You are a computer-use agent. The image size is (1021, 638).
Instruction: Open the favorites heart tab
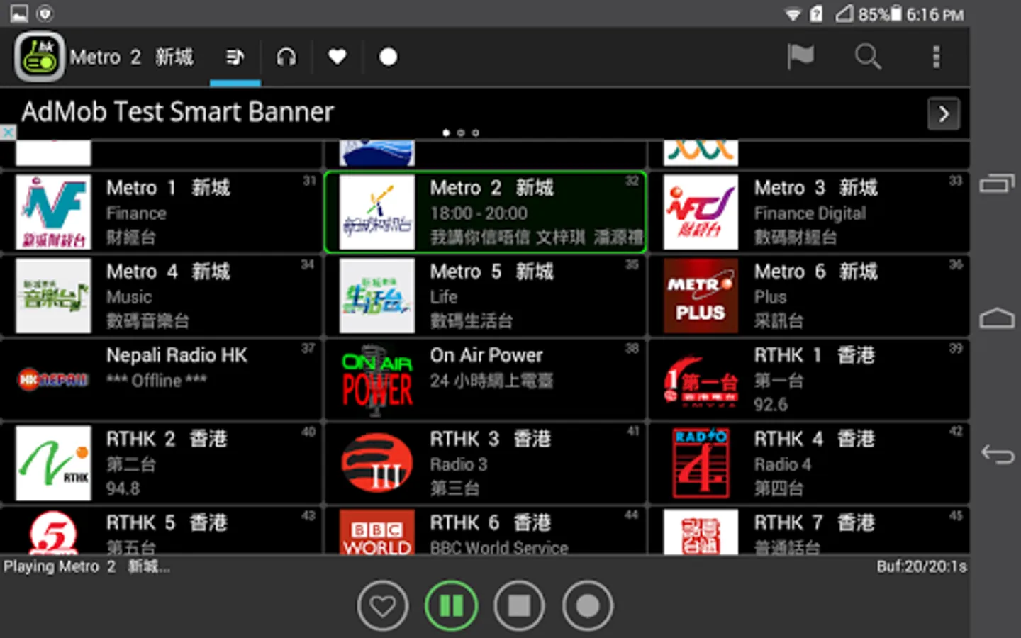(337, 57)
